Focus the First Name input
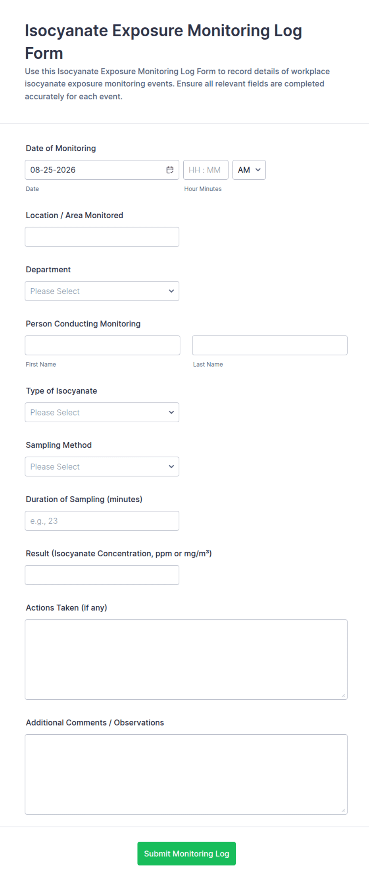The width and height of the screenshot is (369, 885). pyautogui.click(x=102, y=345)
